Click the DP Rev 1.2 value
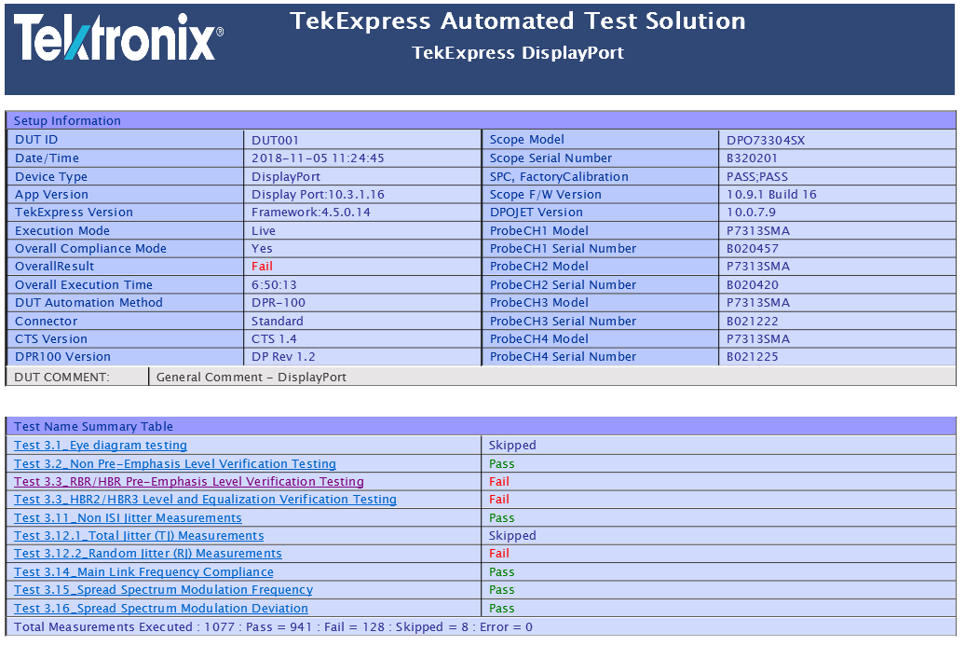965x646 pixels. click(283, 357)
